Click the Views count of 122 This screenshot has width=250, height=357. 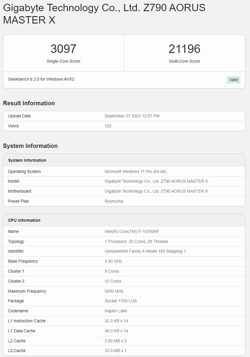pos(108,126)
